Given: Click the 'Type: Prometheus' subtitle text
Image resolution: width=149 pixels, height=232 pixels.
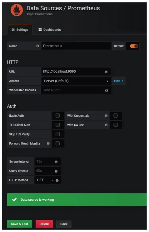Looking at the screenshot, I should tap(39, 14).
